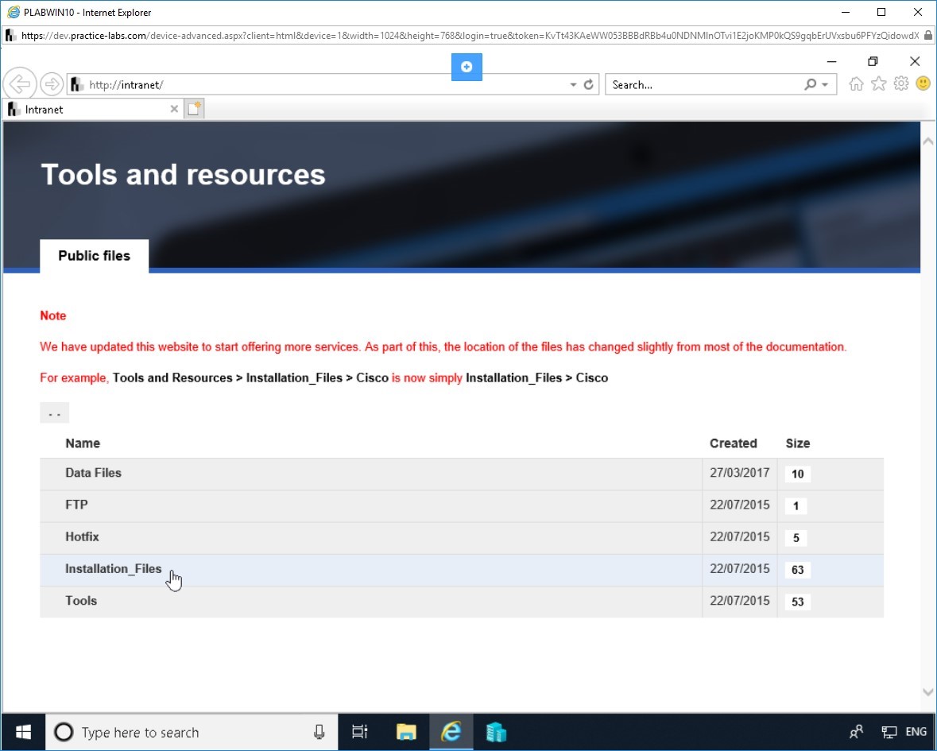Click size value 1 of FTP

[796, 506]
